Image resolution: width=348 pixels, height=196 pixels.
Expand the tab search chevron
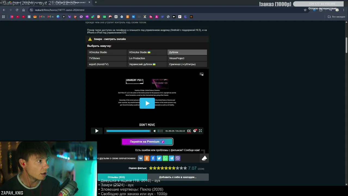pos(3,2)
